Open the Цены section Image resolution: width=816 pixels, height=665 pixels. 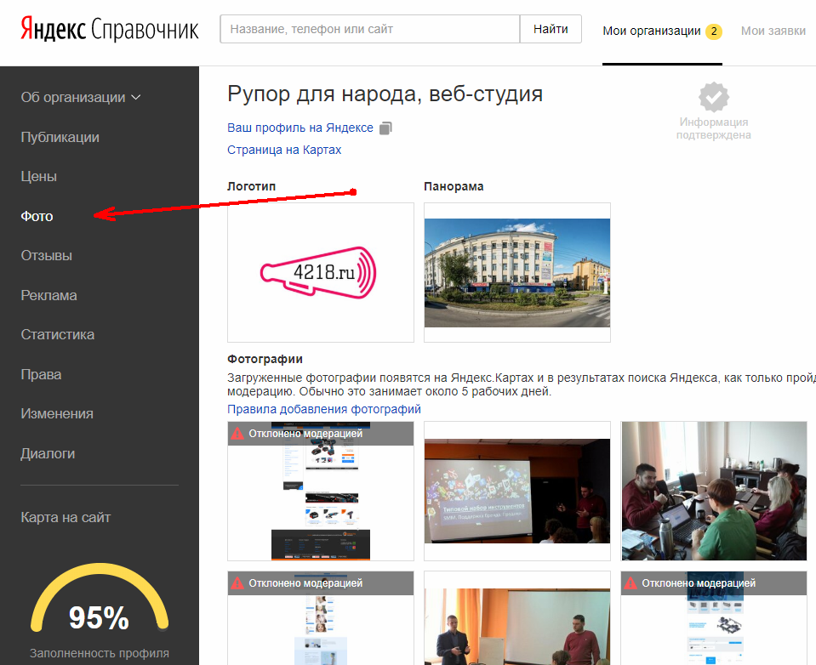[x=38, y=177]
